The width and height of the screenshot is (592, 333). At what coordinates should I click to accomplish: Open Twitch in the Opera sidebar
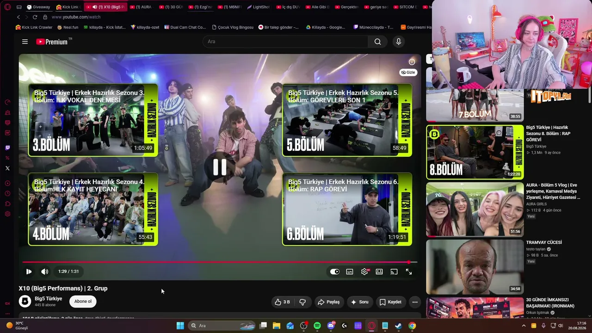[7, 148]
